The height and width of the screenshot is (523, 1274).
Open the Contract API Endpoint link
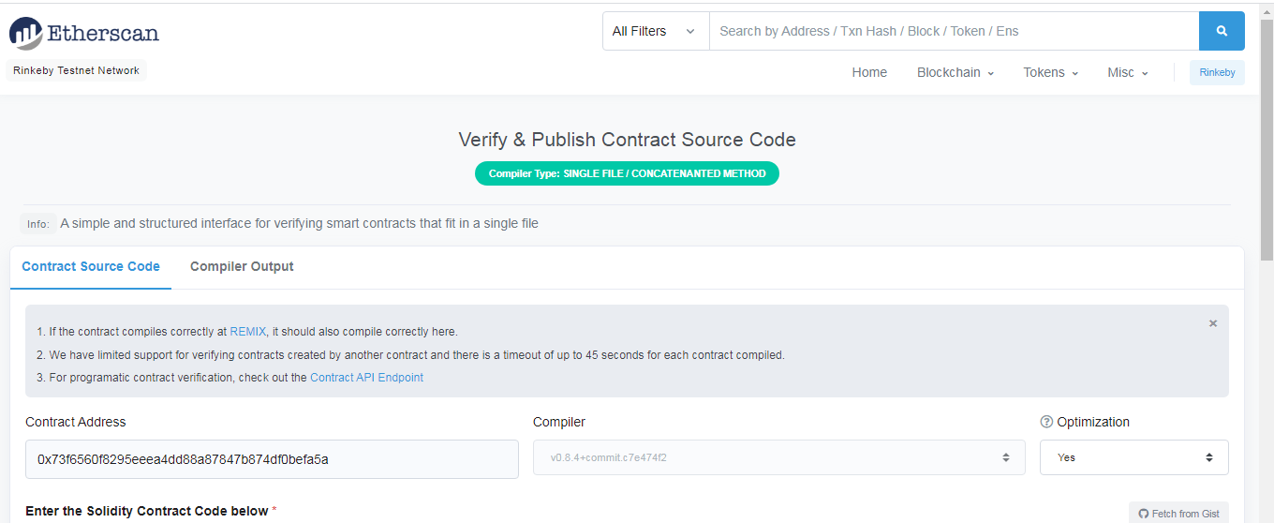pyautogui.click(x=366, y=378)
